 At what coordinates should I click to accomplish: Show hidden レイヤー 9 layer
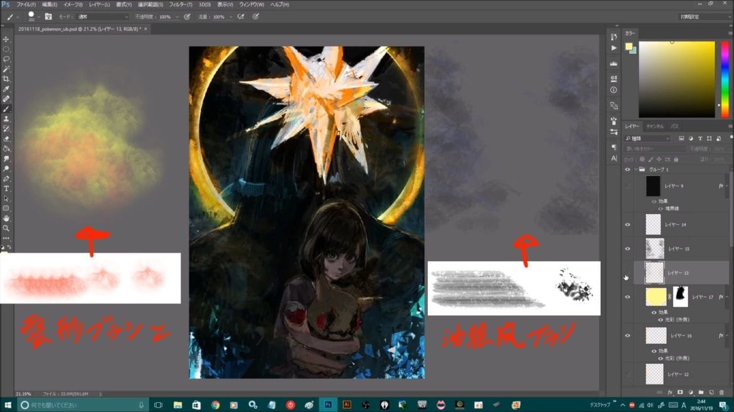coord(627,186)
